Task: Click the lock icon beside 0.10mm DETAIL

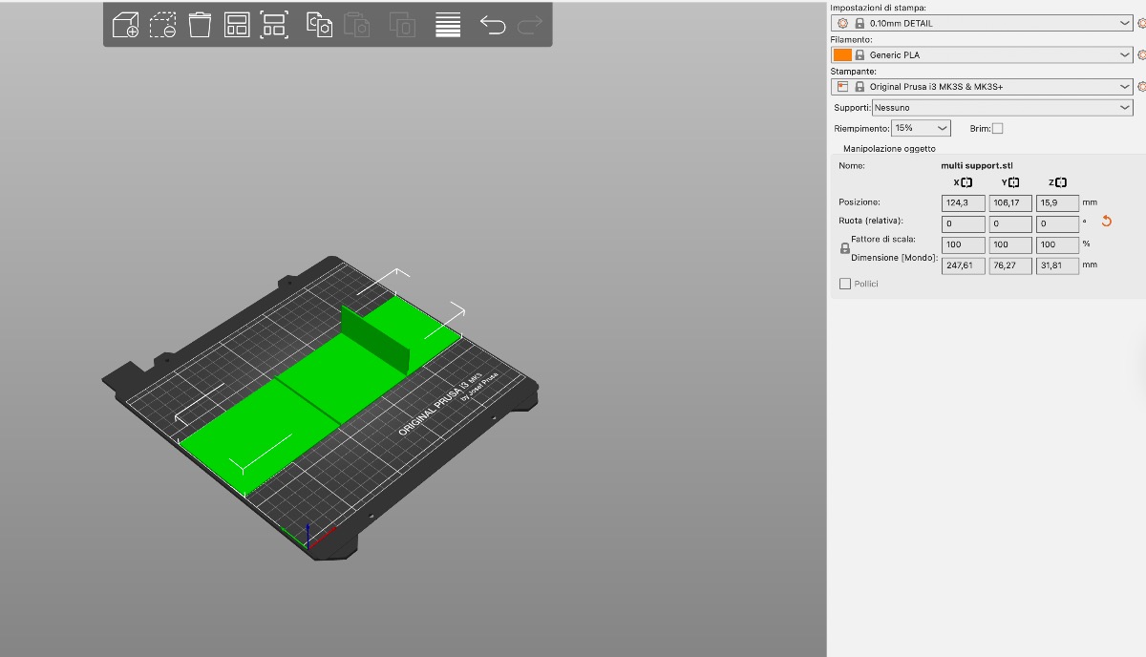Action: pos(859,23)
